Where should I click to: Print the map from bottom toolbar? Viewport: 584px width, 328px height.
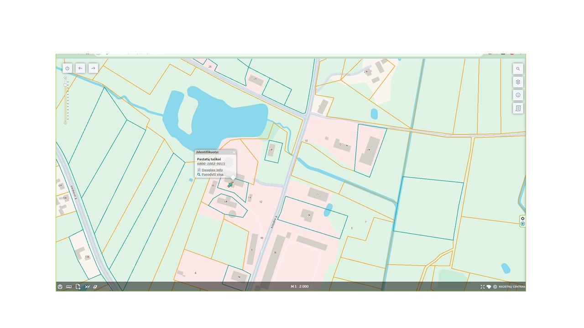tap(60, 287)
